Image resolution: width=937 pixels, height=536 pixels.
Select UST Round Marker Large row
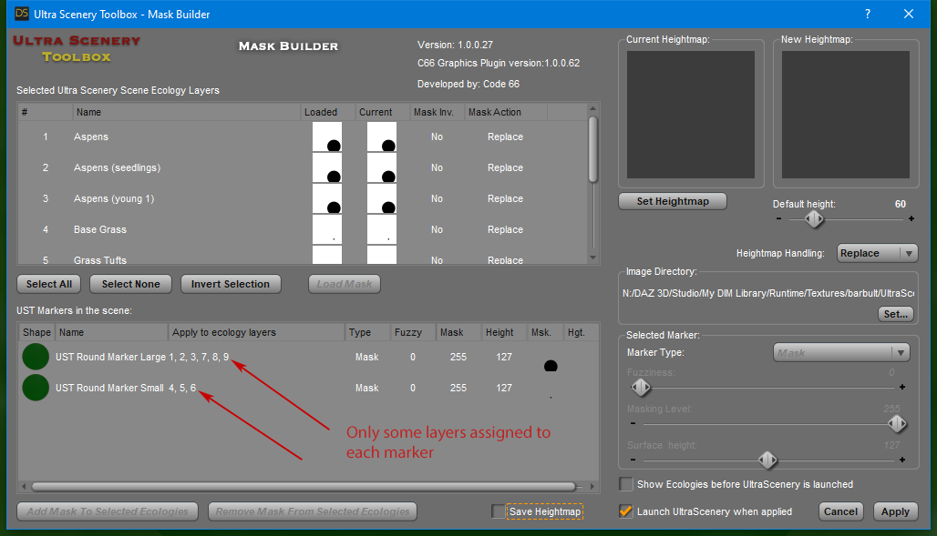[308, 357]
